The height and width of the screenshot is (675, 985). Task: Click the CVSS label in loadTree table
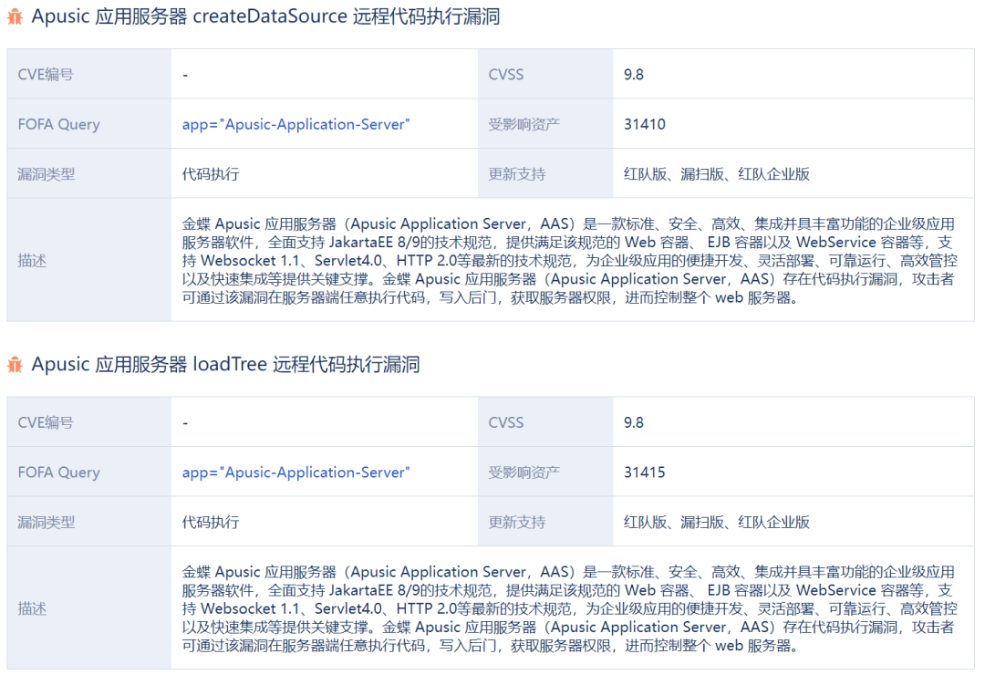(x=505, y=423)
